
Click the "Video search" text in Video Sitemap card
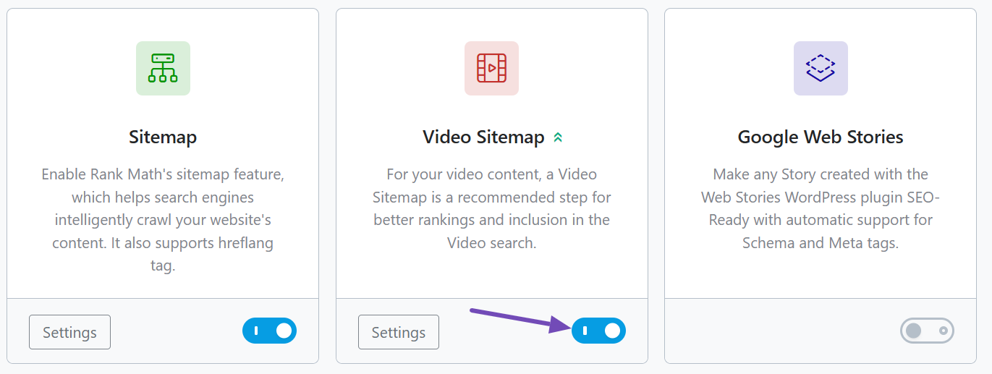[492, 243]
